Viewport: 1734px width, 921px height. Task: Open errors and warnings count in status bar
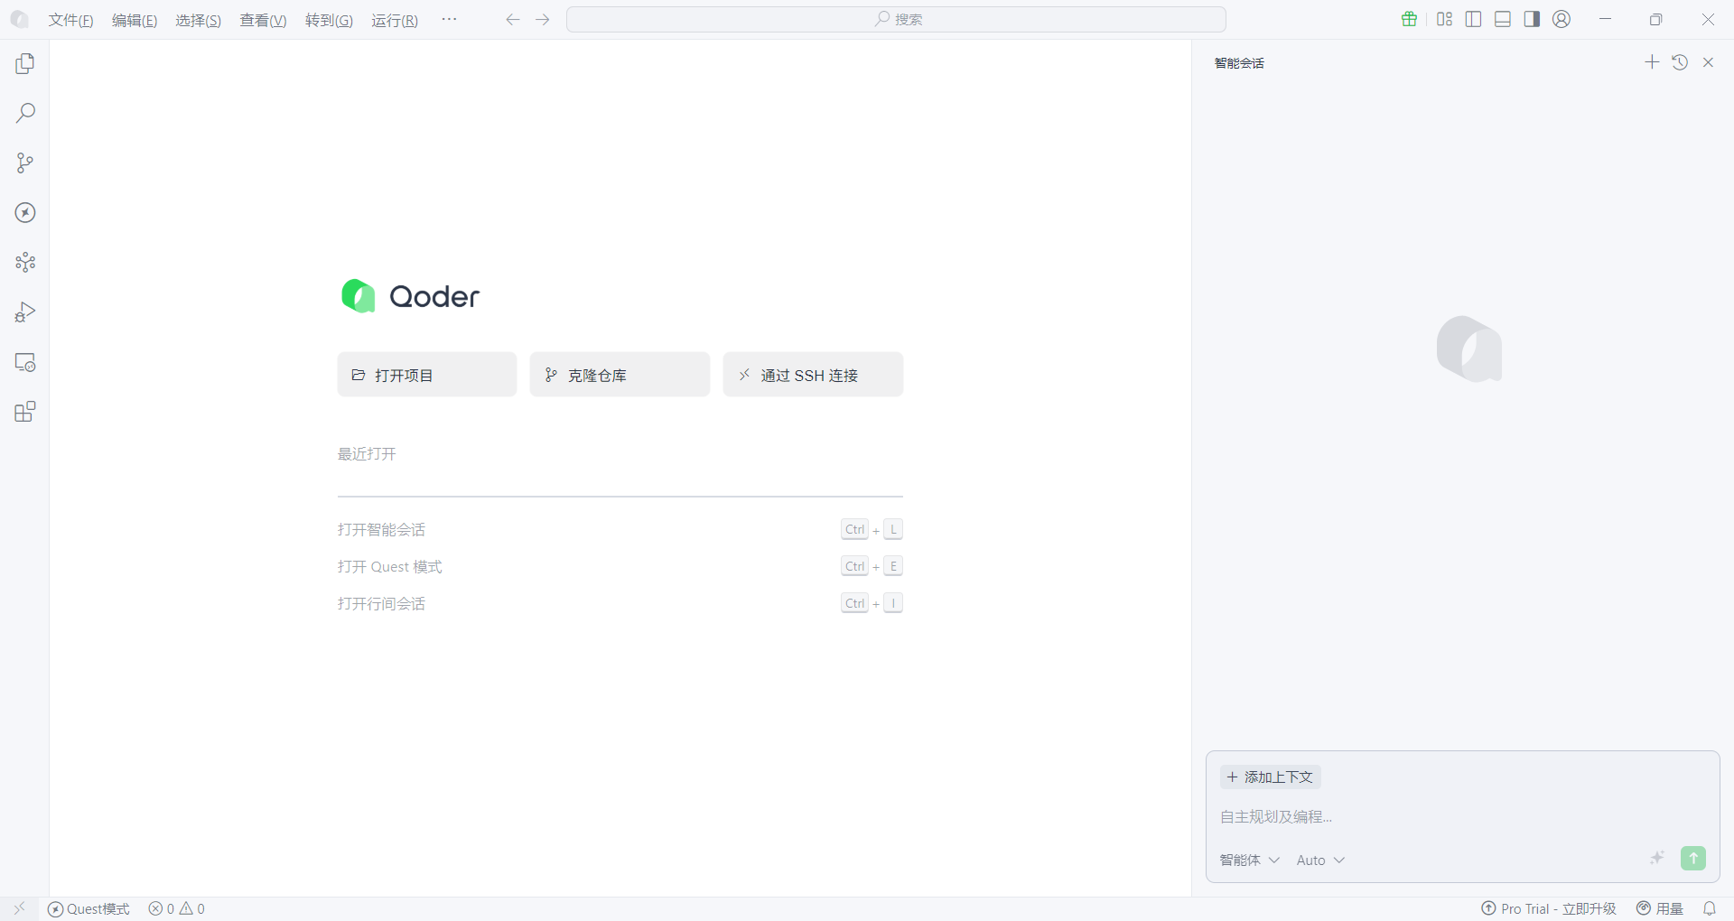tap(177, 908)
